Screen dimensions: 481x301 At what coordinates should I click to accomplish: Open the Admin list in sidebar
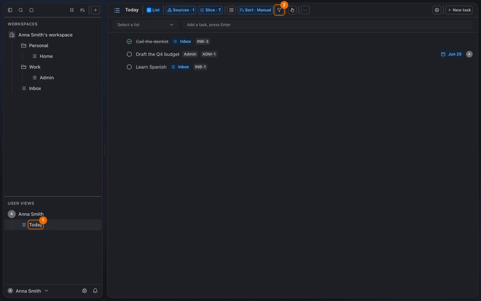pos(47,78)
